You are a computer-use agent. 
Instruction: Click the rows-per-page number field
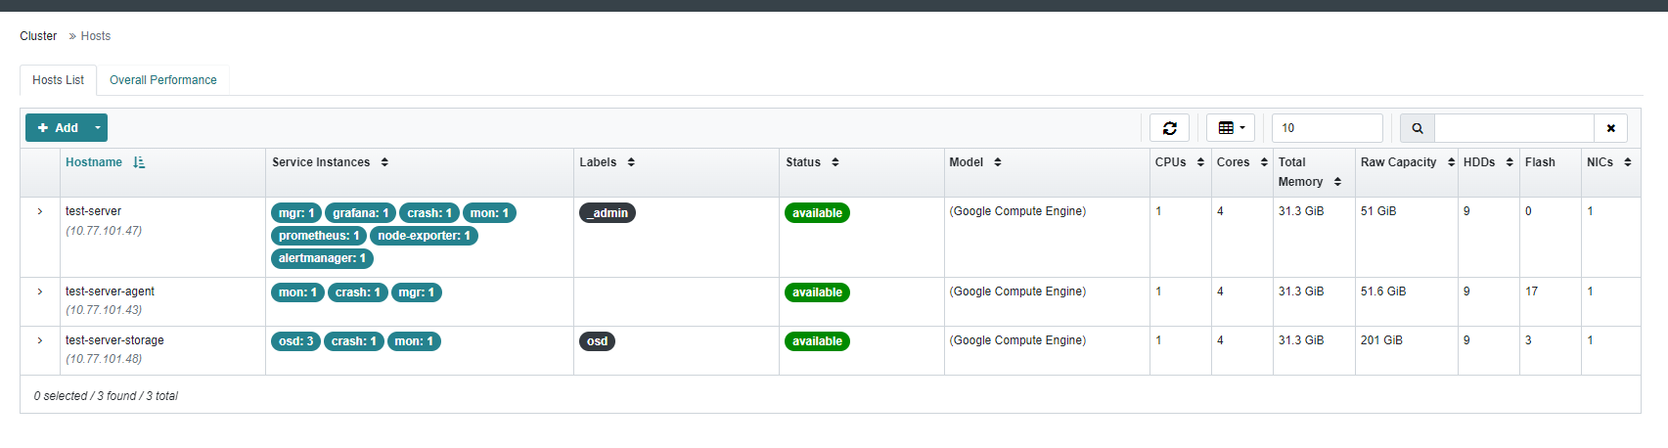(x=1327, y=128)
